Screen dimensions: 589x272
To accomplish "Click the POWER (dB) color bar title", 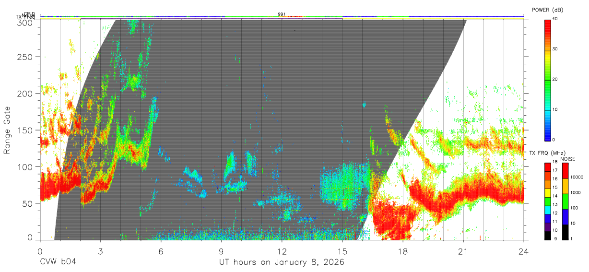I will (x=548, y=10).
